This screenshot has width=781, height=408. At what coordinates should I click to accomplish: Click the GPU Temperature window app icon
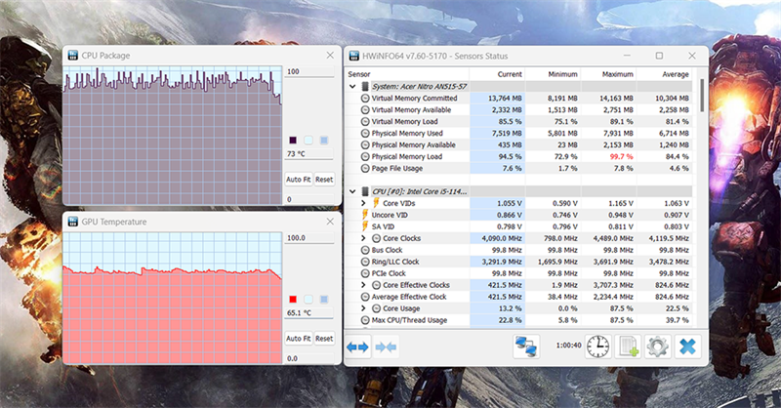[x=73, y=222]
